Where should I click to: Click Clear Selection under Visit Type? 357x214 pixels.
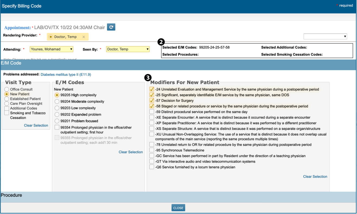(36, 126)
